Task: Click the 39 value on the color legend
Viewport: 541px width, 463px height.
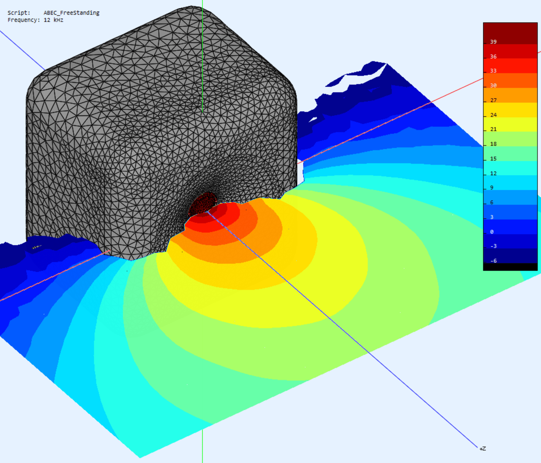Action: (493, 42)
